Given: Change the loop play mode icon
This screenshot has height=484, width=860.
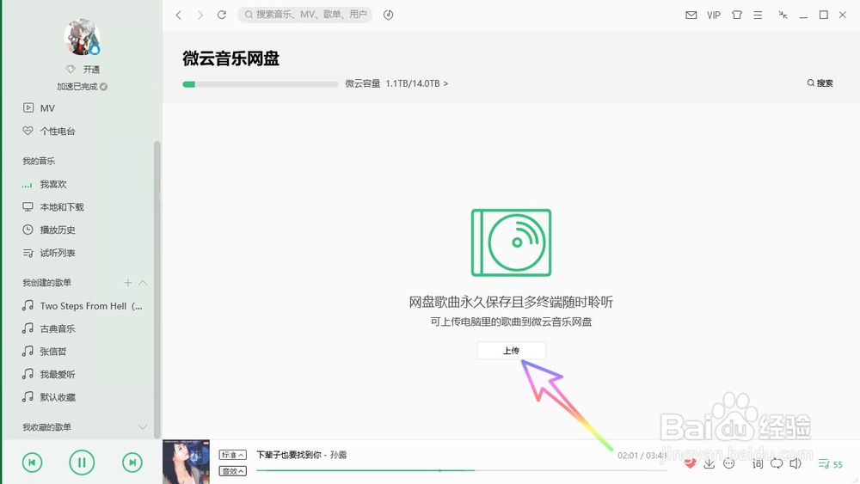Looking at the screenshot, I should point(777,463).
